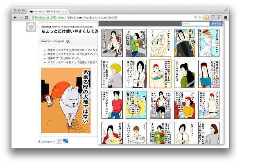262x164 pixels.
Task: Click the GitHub, Inc. secure lock badge
Action: (44, 18)
